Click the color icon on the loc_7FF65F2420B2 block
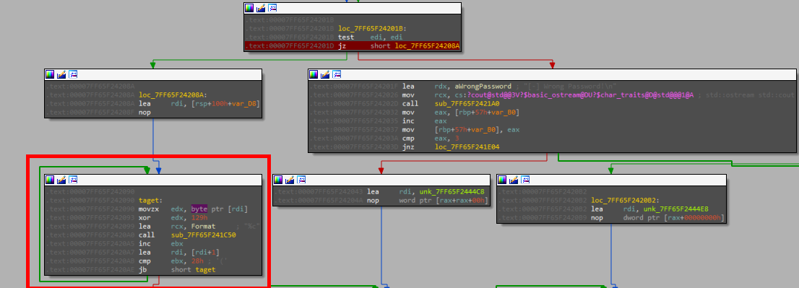 (502, 180)
